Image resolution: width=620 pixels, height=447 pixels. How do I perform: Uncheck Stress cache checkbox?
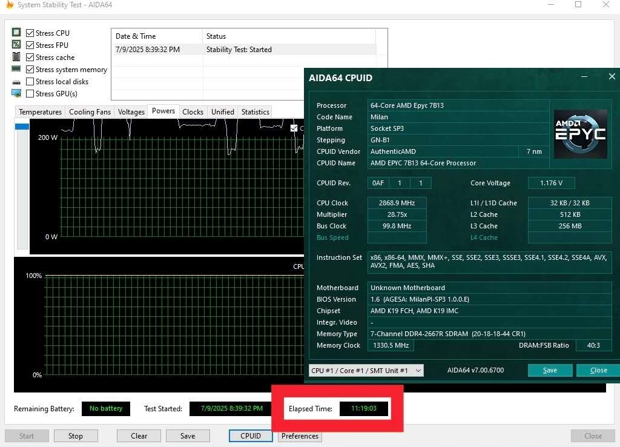pos(30,58)
